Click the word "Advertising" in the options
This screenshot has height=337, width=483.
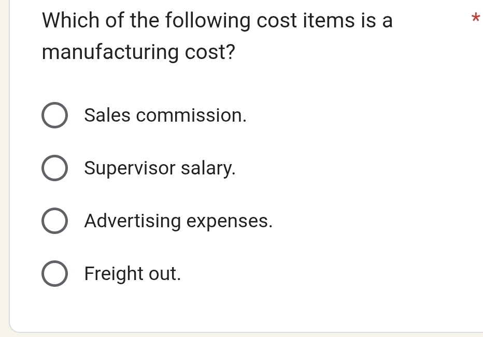click(x=133, y=221)
